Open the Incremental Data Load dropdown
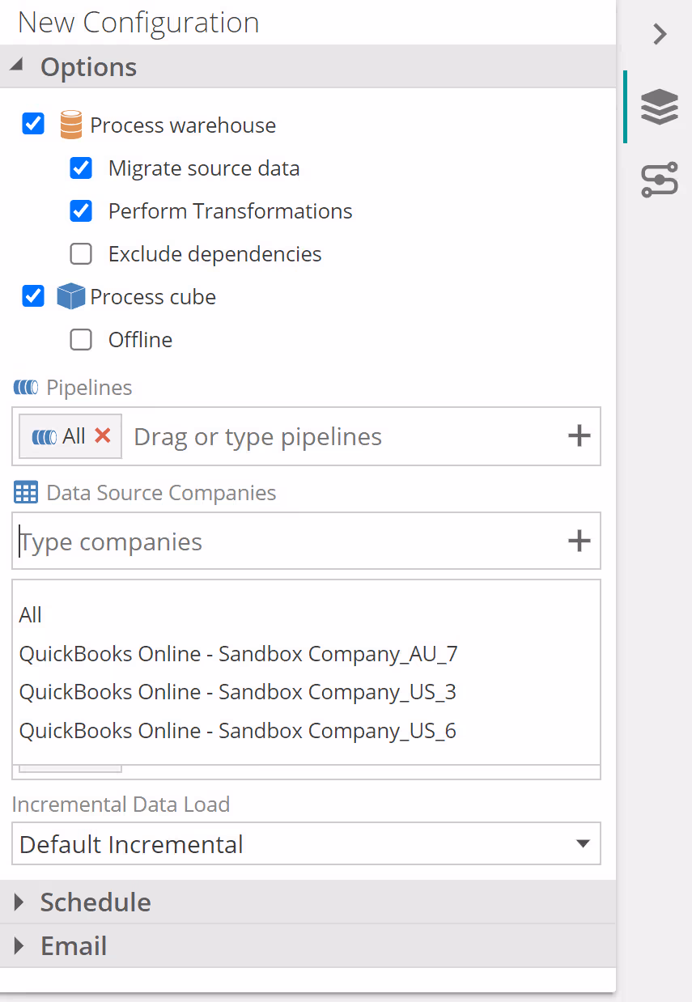The height and width of the screenshot is (1002, 692). click(306, 844)
